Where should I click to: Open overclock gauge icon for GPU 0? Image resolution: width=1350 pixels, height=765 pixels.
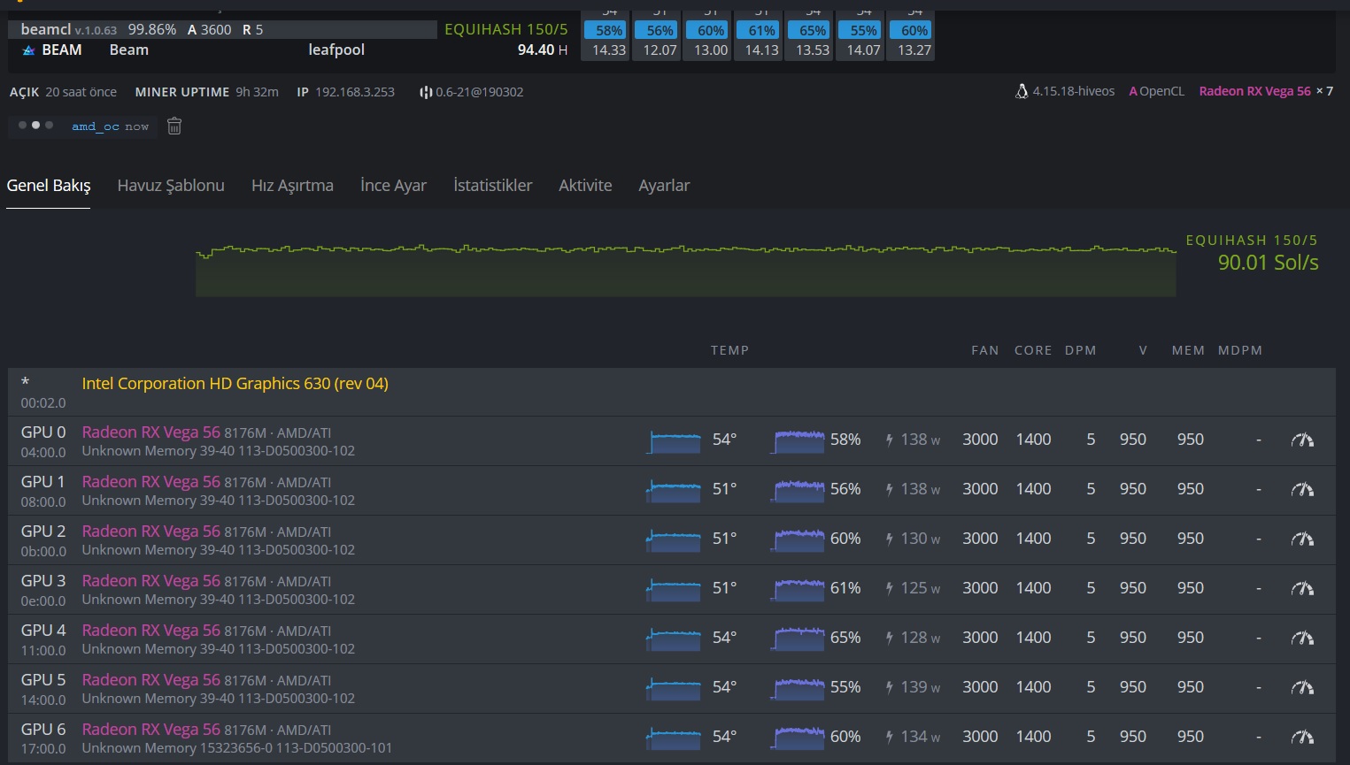[1302, 440]
